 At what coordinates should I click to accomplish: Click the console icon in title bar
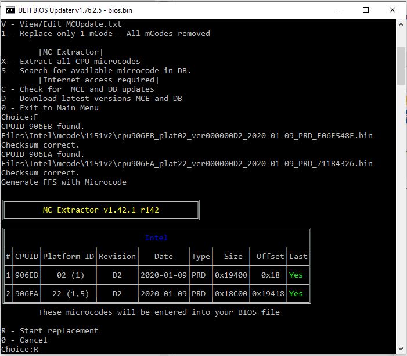point(10,10)
